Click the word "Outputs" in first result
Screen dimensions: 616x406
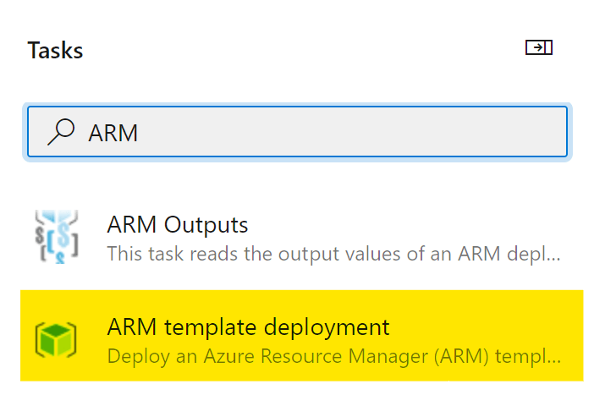click(208, 225)
